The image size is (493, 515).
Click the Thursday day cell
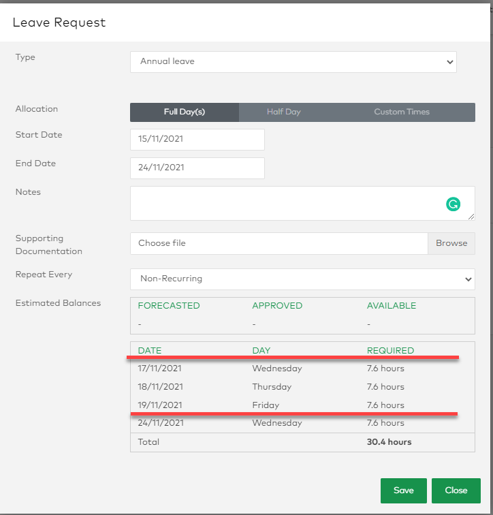coord(272,387)
